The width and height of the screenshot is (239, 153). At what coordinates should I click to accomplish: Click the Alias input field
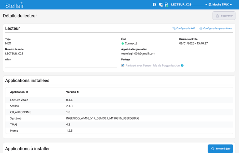coord(61,64)
